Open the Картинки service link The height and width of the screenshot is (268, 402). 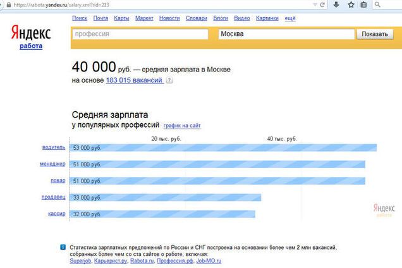pos(267,18)
